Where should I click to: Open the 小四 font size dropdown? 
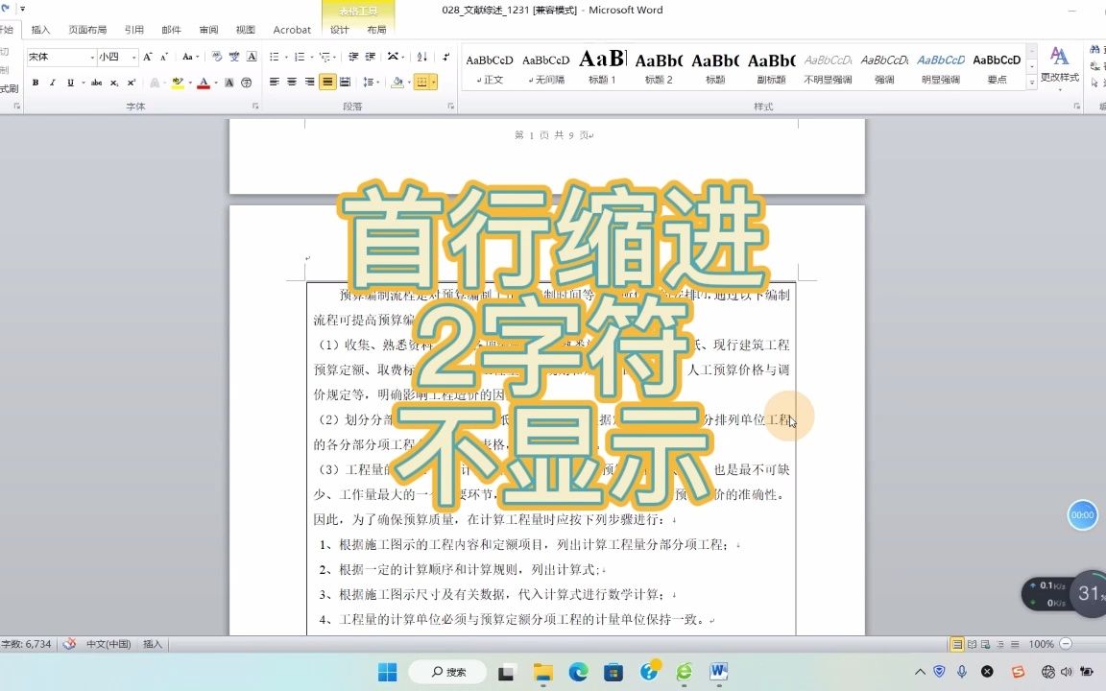pos(134,58)
